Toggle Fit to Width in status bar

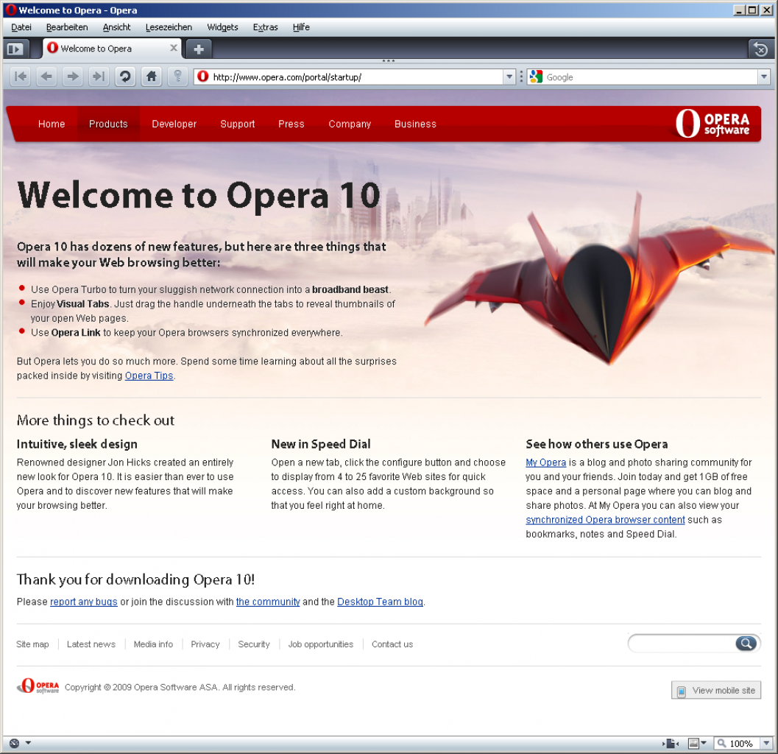tap(671, 743)
